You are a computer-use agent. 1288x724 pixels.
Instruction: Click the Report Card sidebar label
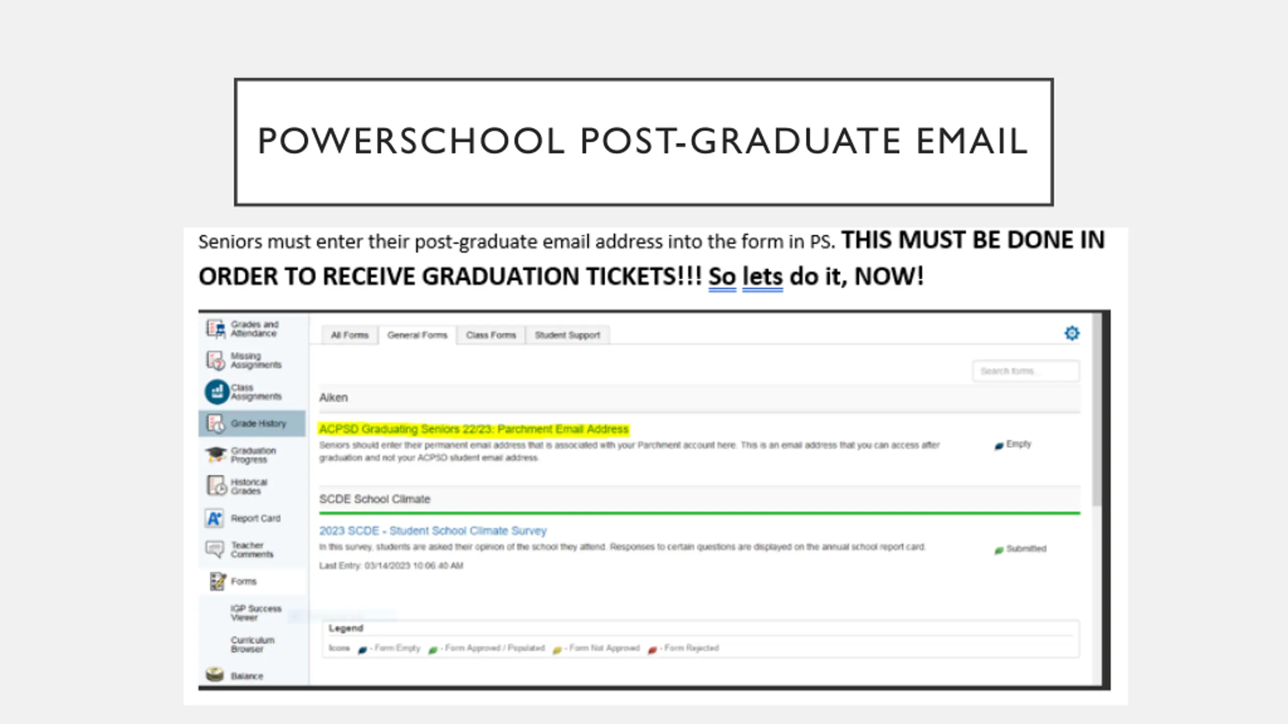tap(256, 518)
